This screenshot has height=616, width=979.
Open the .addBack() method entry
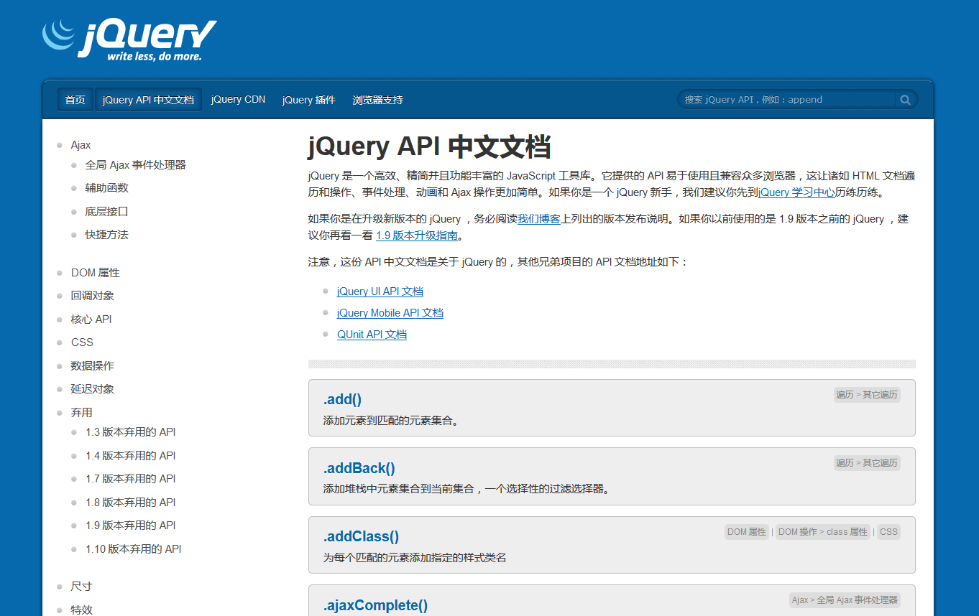359,469
